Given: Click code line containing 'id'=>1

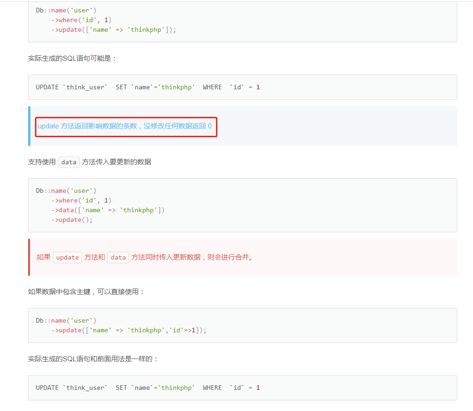Looking at the screenshot, I should pos(129,330).
